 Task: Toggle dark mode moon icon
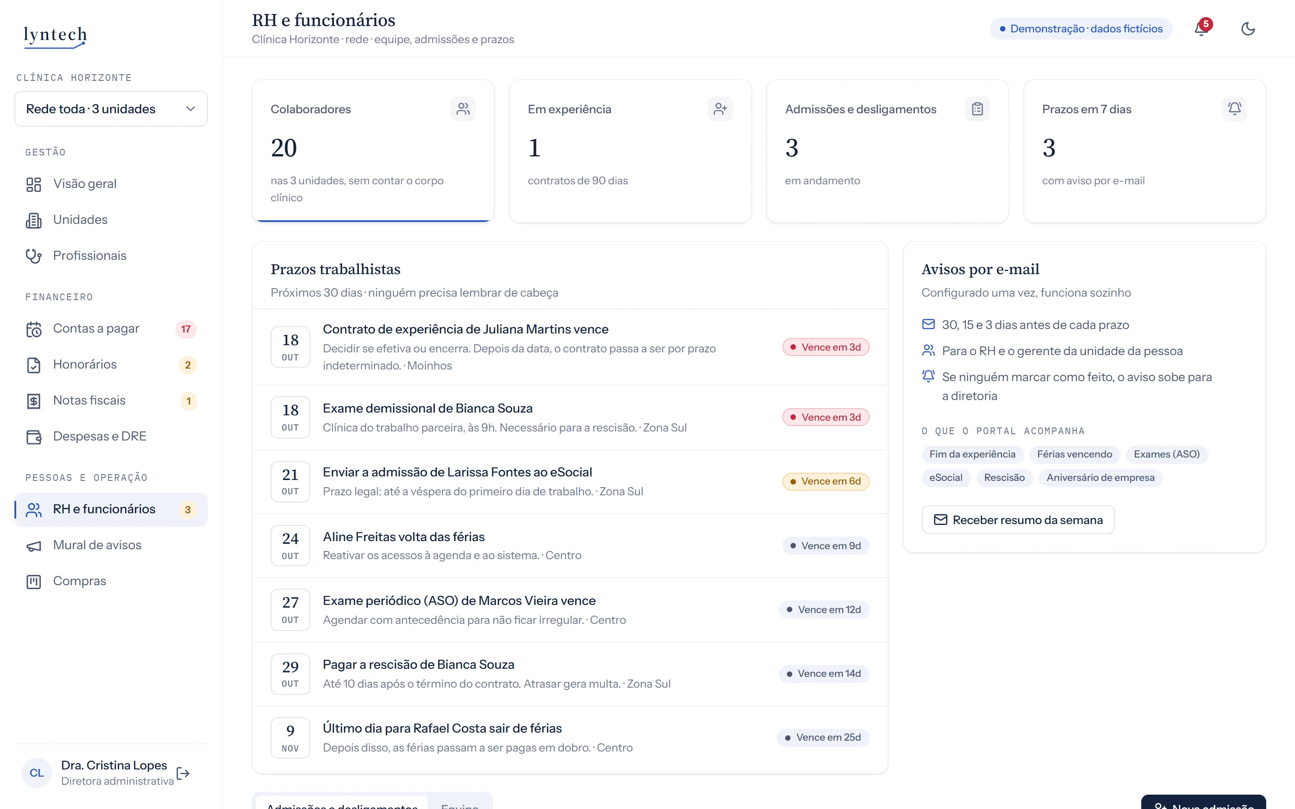click(1248, 28)
